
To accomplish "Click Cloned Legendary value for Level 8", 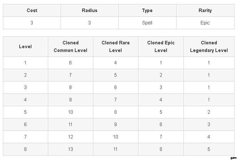I will tap(209, 149).
